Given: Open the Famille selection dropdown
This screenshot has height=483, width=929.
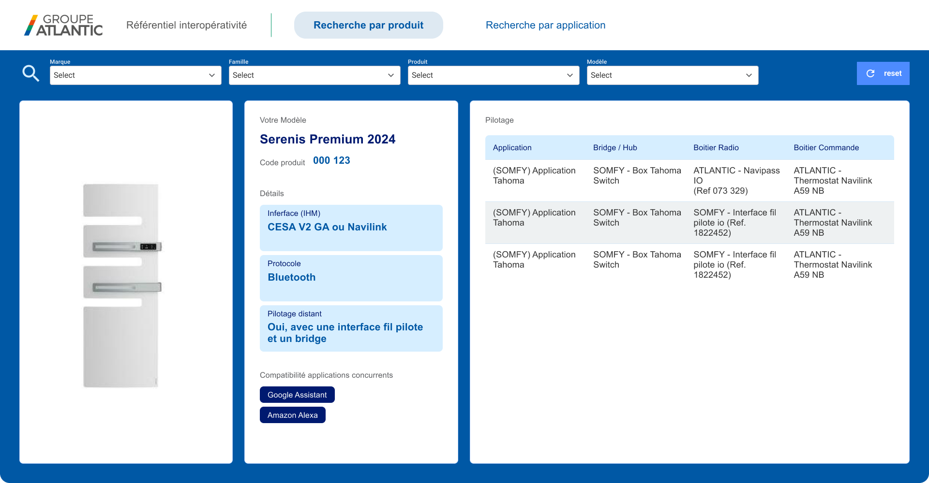Looking at the screenshot, I should (314, 75).
